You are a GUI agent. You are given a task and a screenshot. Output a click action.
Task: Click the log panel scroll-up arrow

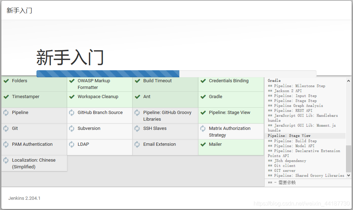pyautogui.click(x=348, y=81)
